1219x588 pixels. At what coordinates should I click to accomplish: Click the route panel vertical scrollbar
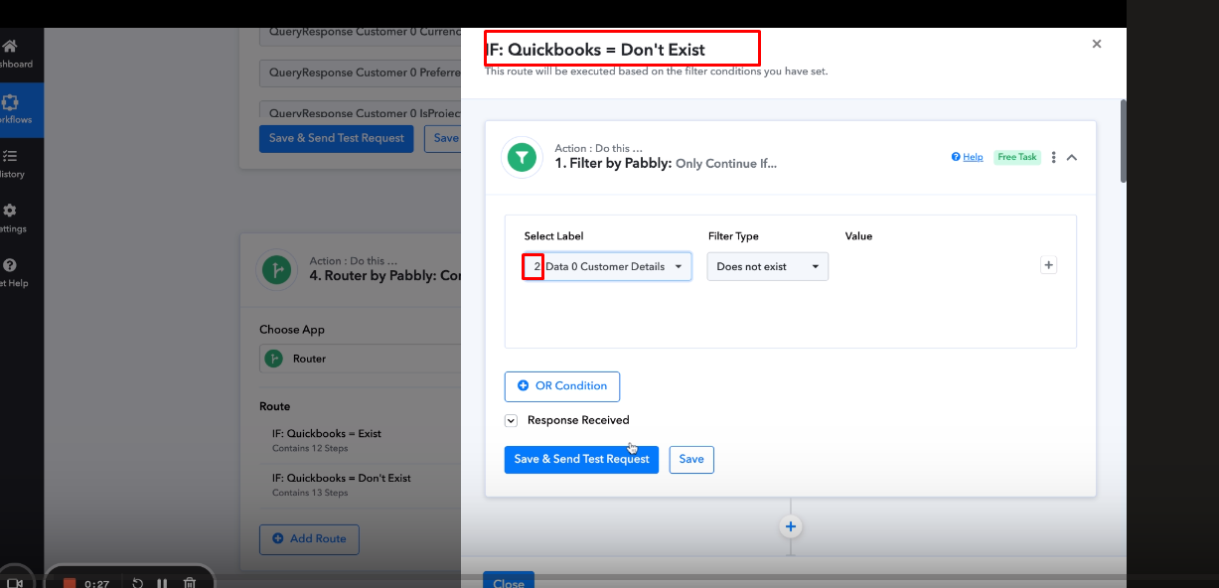(x=1124, y=139)
